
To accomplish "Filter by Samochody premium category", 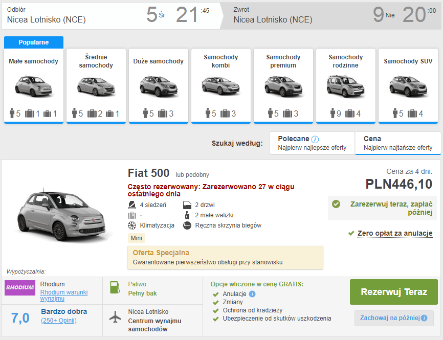I will pyautogui.click(x=283, y=85).
